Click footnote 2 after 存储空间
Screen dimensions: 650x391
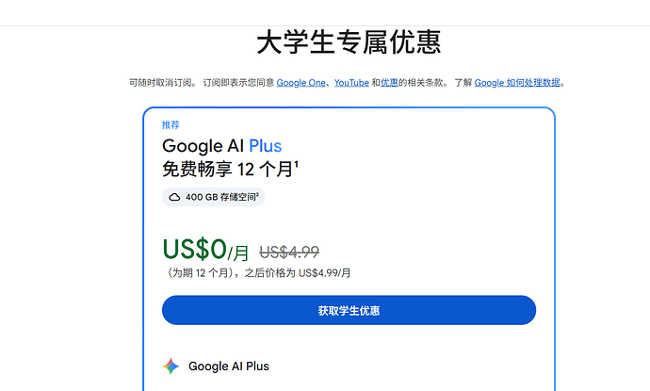pos(257,194)
